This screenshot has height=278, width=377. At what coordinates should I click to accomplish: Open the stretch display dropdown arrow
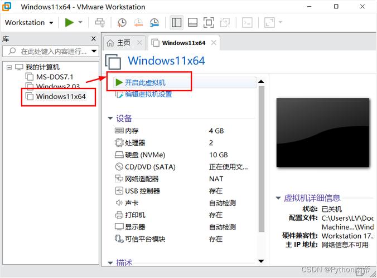pos(281,22)
